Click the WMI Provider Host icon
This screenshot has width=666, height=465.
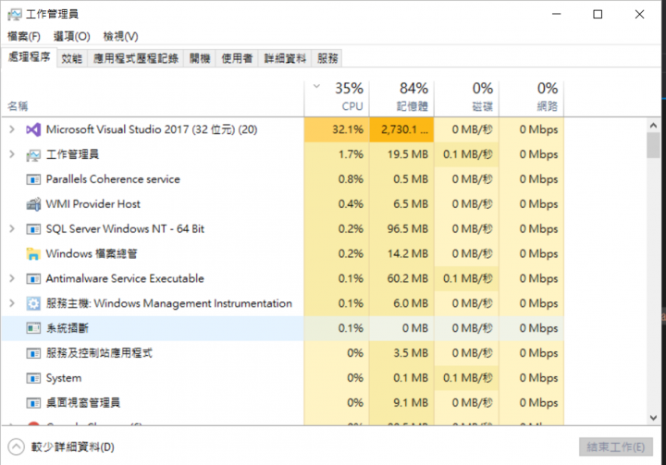pos(33,204)
